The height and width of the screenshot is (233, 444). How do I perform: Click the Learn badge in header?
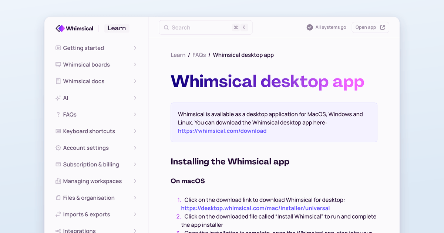tap(117, 28)
